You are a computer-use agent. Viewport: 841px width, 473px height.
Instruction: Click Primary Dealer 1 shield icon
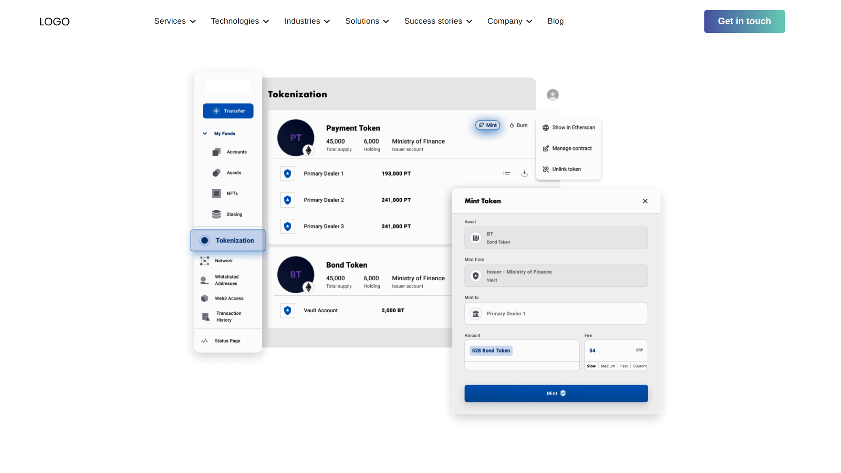[287, 174]
